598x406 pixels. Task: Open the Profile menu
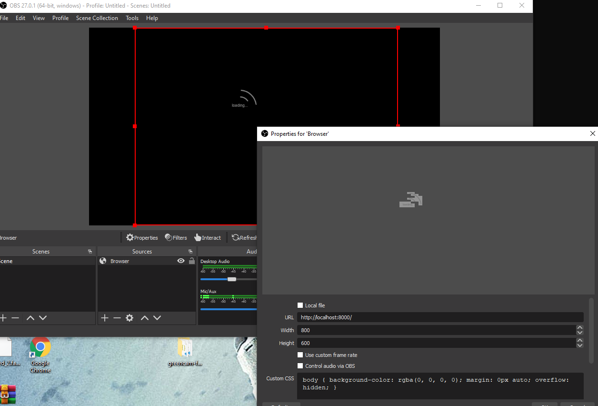(x=60, y=18)
